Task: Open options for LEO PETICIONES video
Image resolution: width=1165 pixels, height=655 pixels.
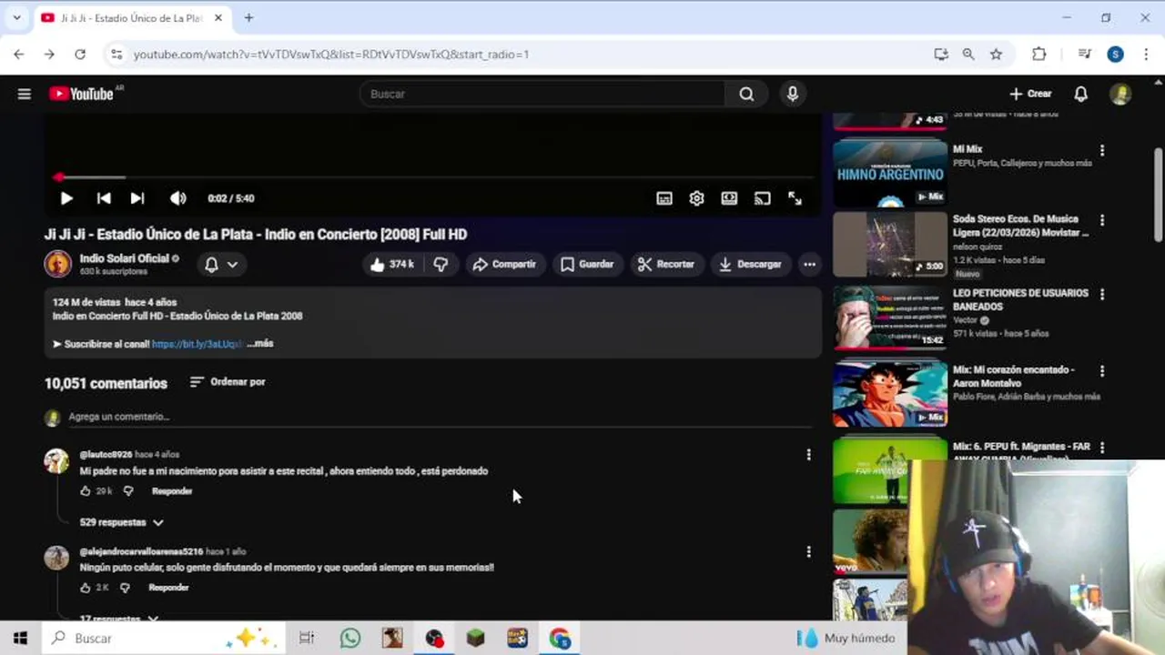Action: [1102, 295]
